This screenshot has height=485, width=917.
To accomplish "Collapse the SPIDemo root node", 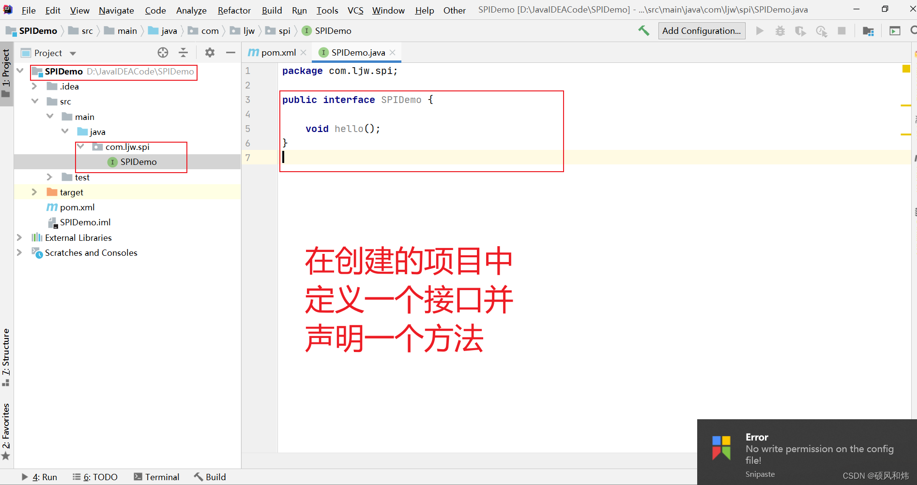I will point(20,71).
